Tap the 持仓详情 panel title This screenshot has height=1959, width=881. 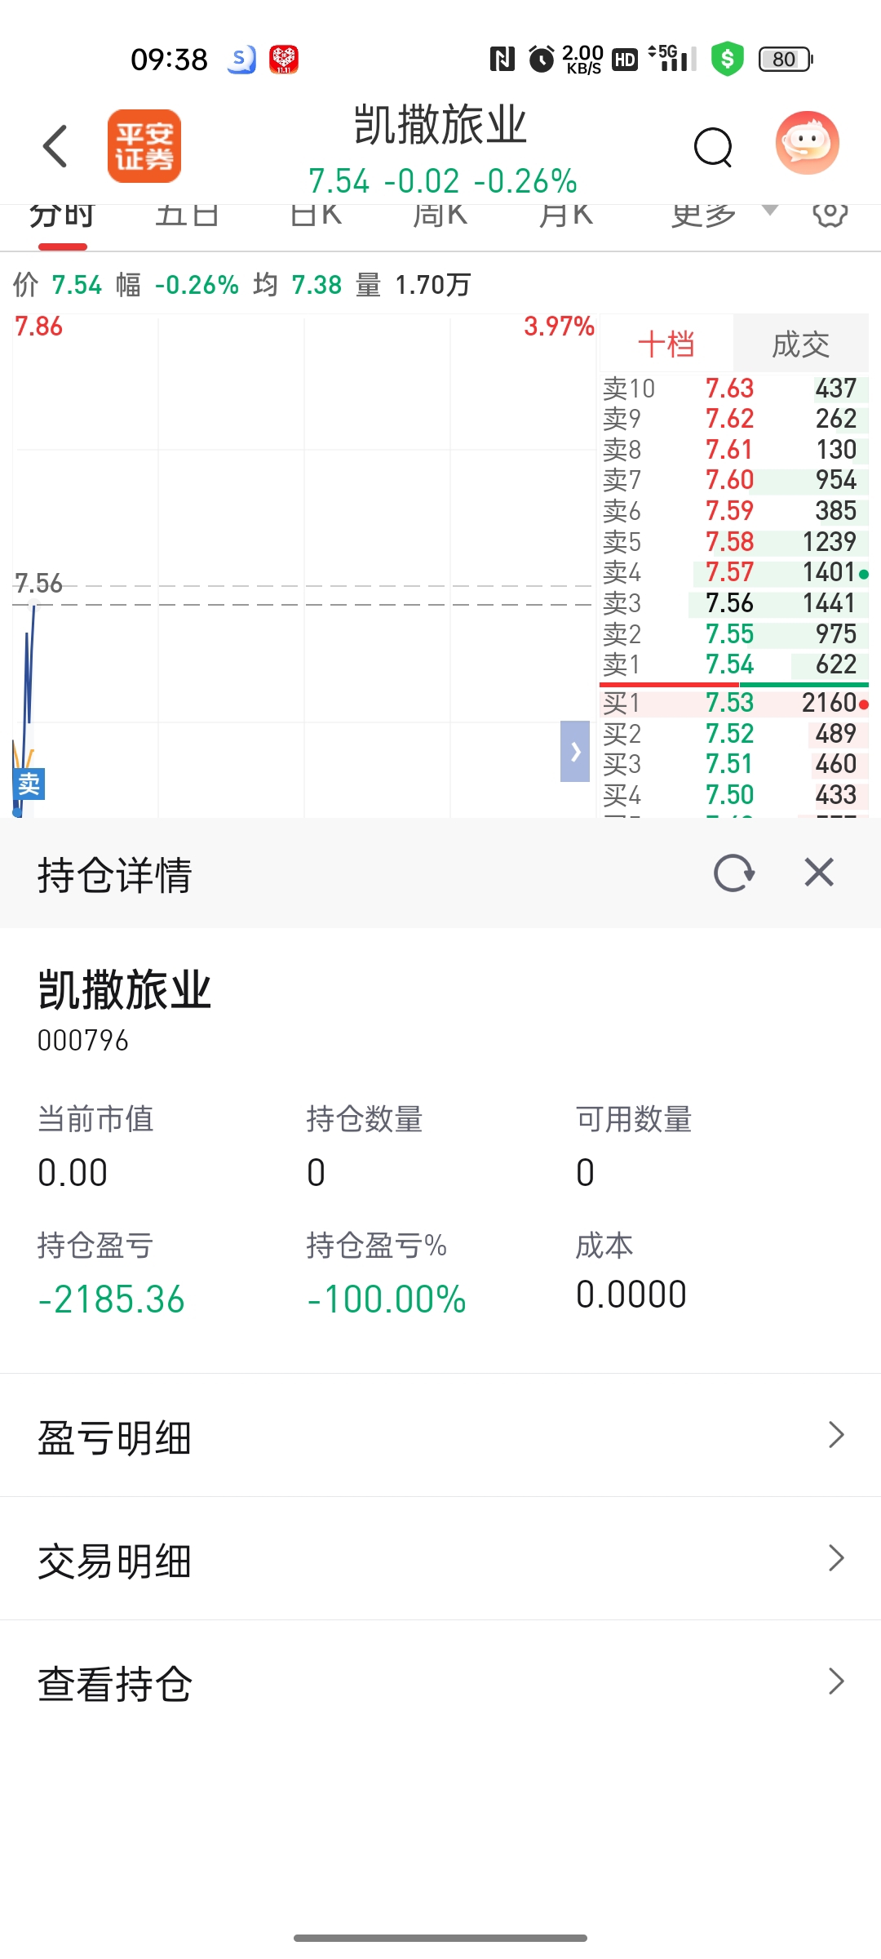tap(115, 875)
